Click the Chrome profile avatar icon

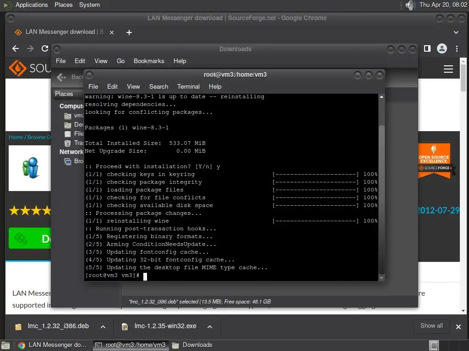pyautogui.click(x=442, y=48)
